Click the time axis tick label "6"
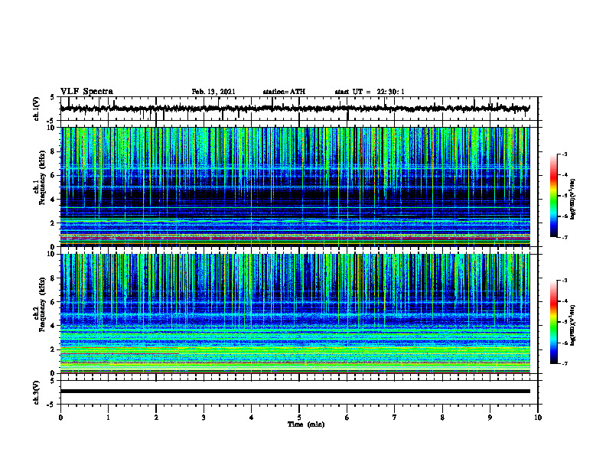The width and height of the screenshot is (606, 468). click(347, 418)
